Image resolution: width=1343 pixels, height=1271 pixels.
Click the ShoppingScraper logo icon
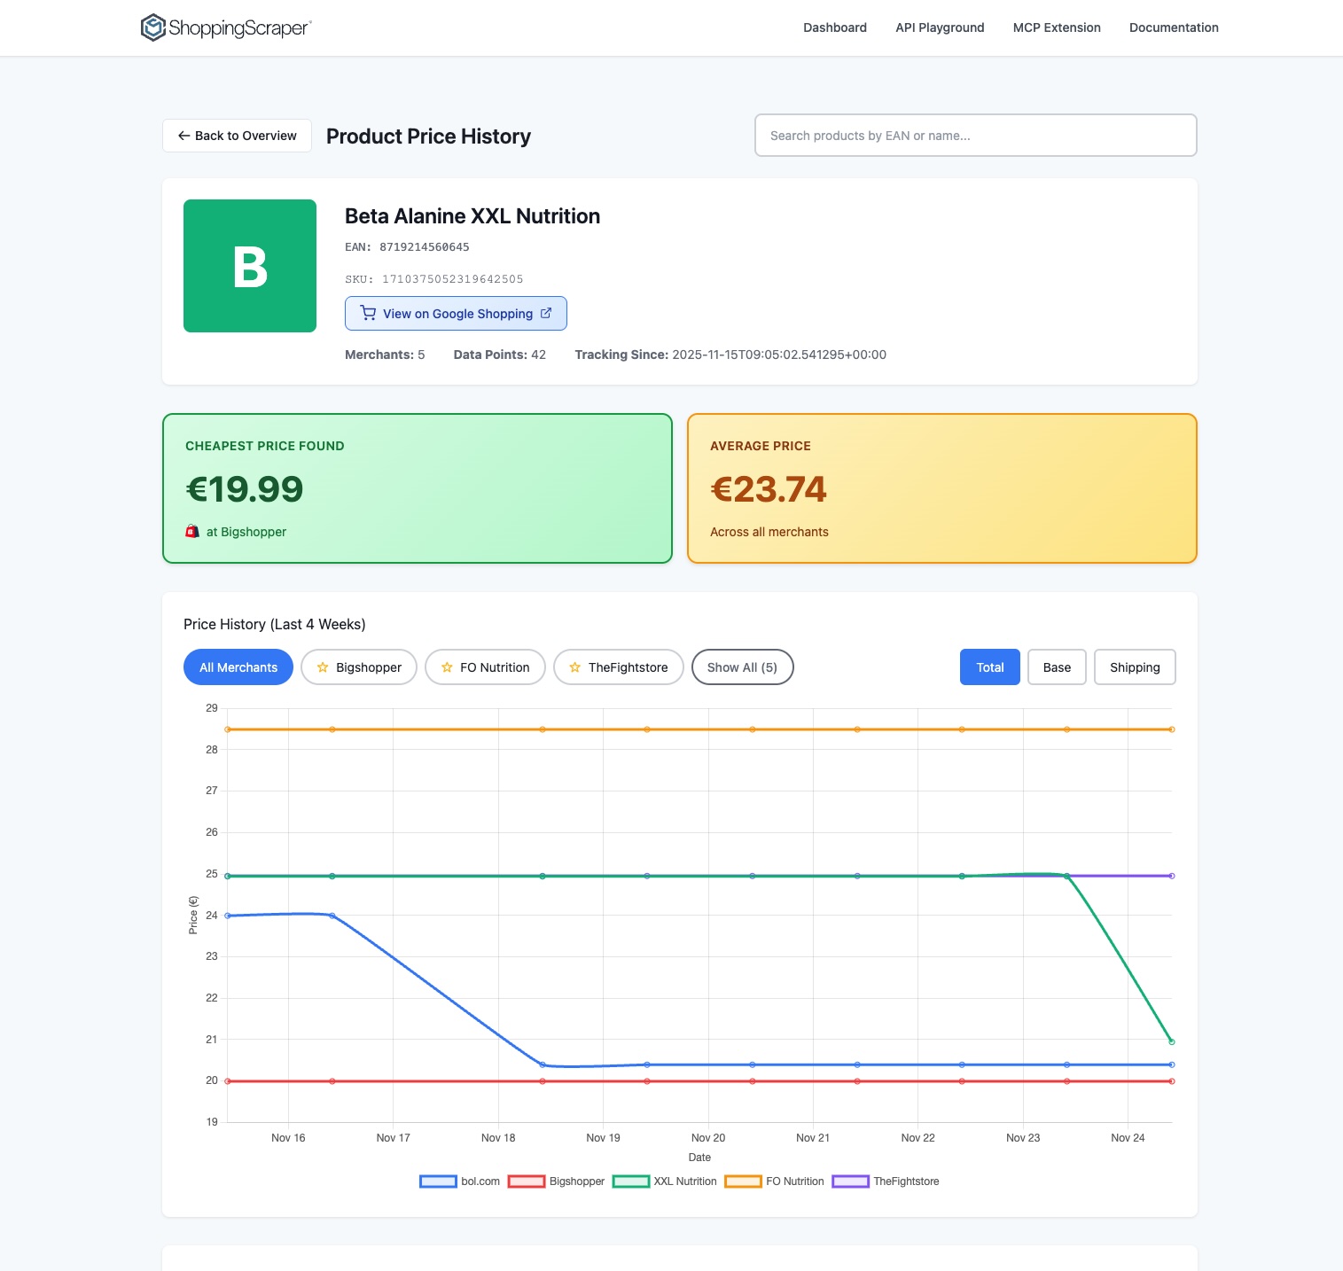tap(153, 27)
